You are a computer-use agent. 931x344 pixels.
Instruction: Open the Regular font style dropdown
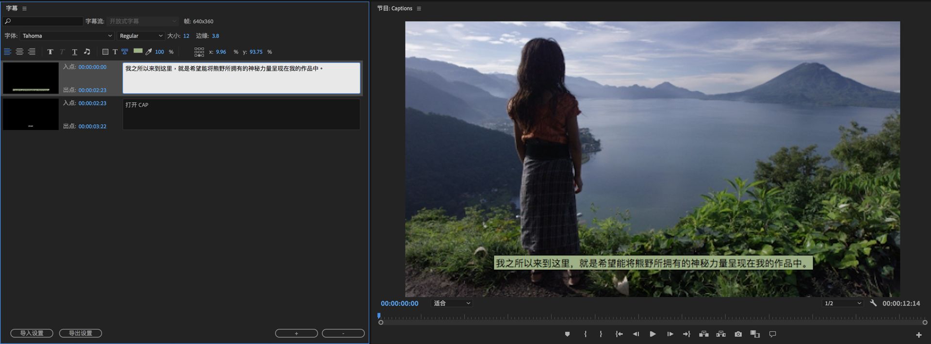point(141,36)
